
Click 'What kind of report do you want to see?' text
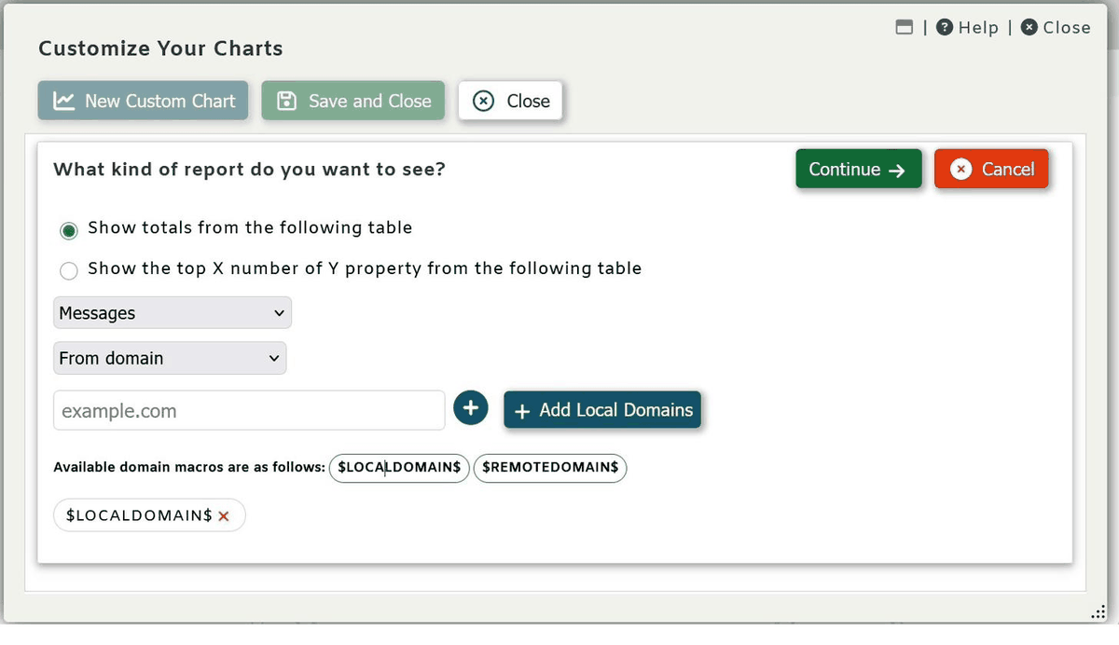pos(249,170)
